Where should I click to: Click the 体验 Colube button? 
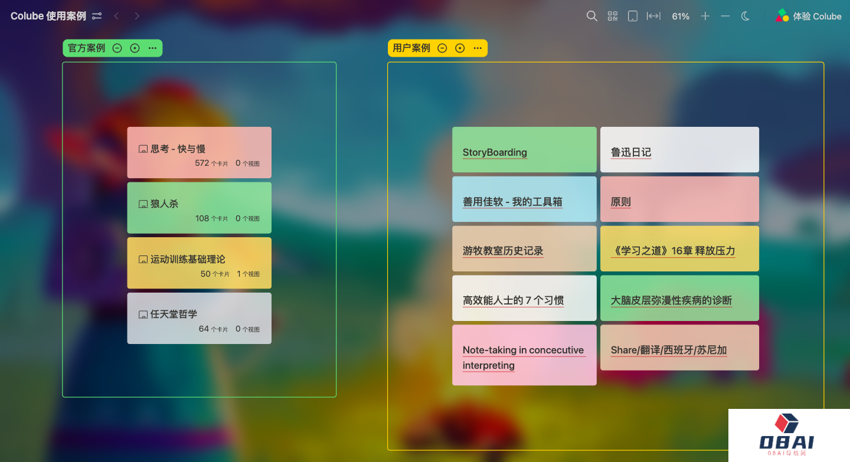pos(809,17)
